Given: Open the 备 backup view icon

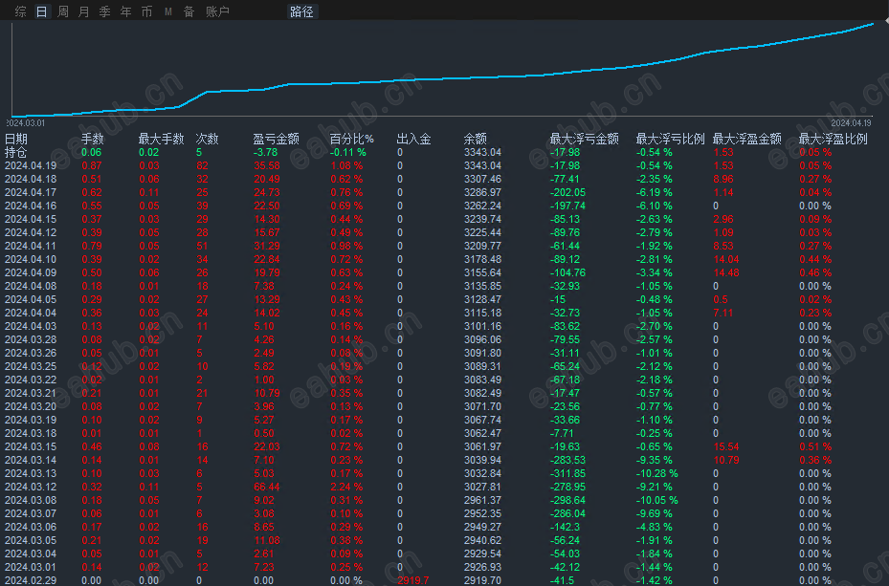Looking at the screenshot, I should (187, 11).
